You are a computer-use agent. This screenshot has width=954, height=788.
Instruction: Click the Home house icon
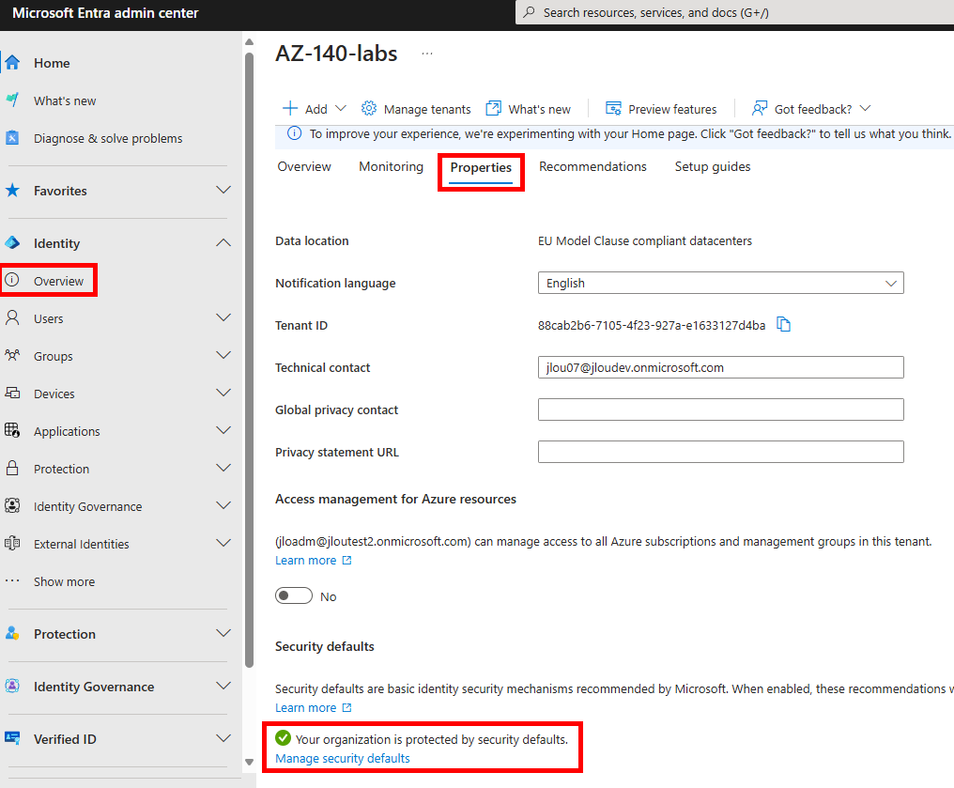coord(13,63)
